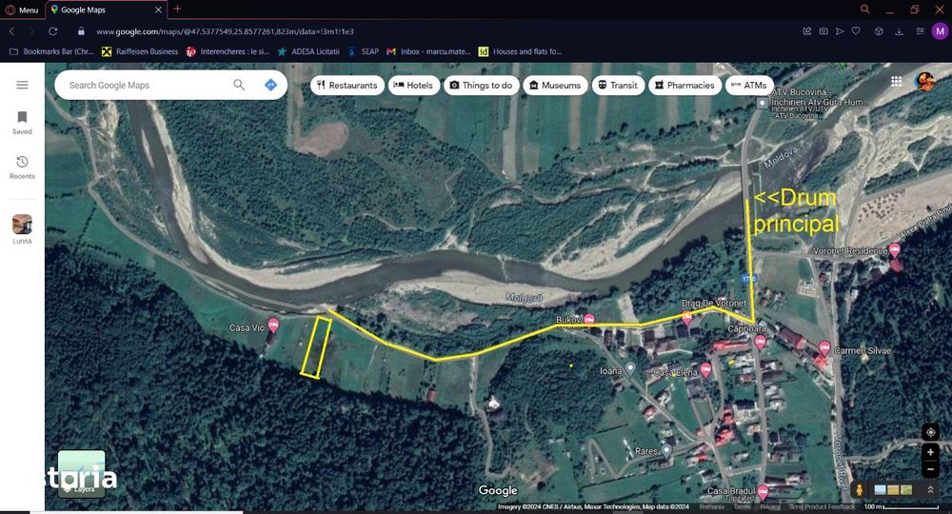Viewport: 952px width, 514px height.
Task: Open the Privacy footer link
Action: tap(770, 506)
